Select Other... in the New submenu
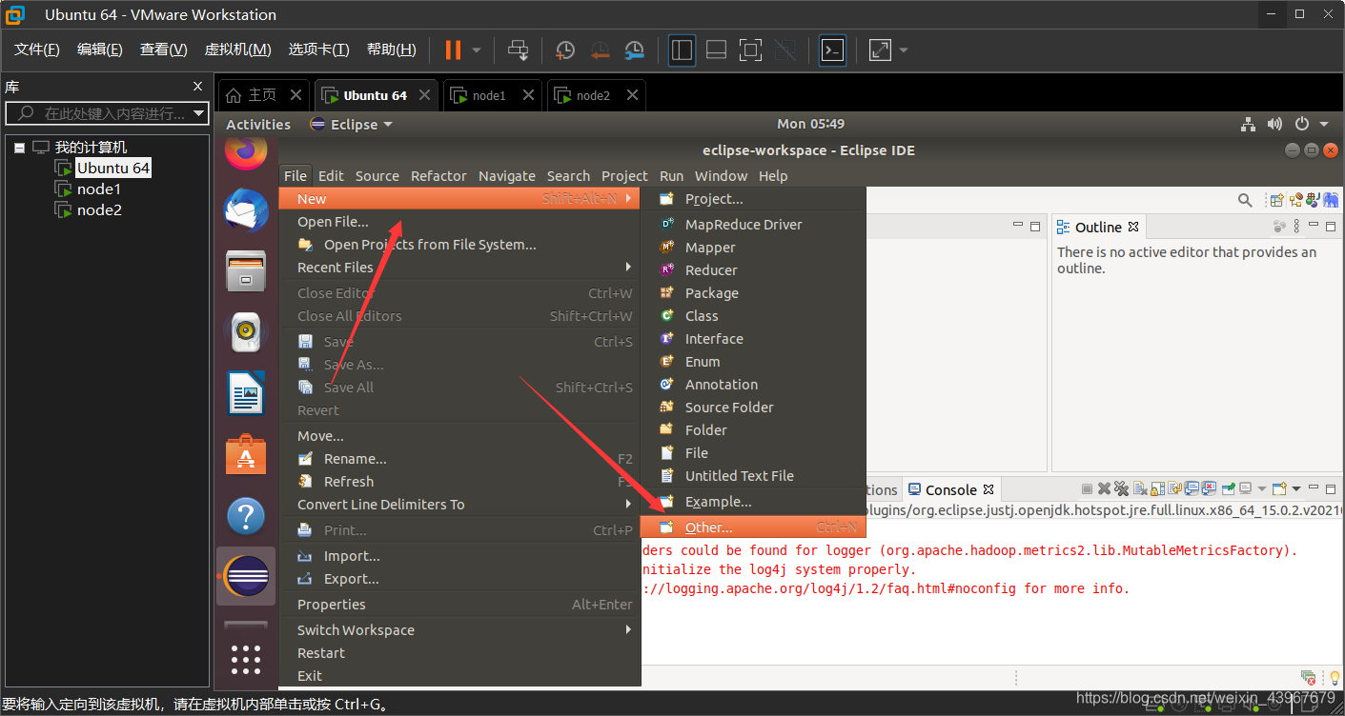The image size is (1345, 716). pyautogui.click(x=753, y=527)
